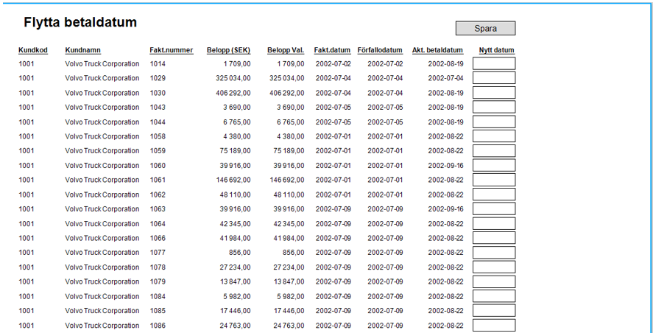Click Belopp Val. amount 24 763,00
Screen dimensions: 653x333
[289, 326]
